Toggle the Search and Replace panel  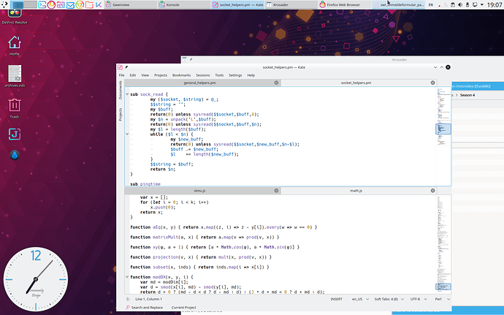click(145, 307)
